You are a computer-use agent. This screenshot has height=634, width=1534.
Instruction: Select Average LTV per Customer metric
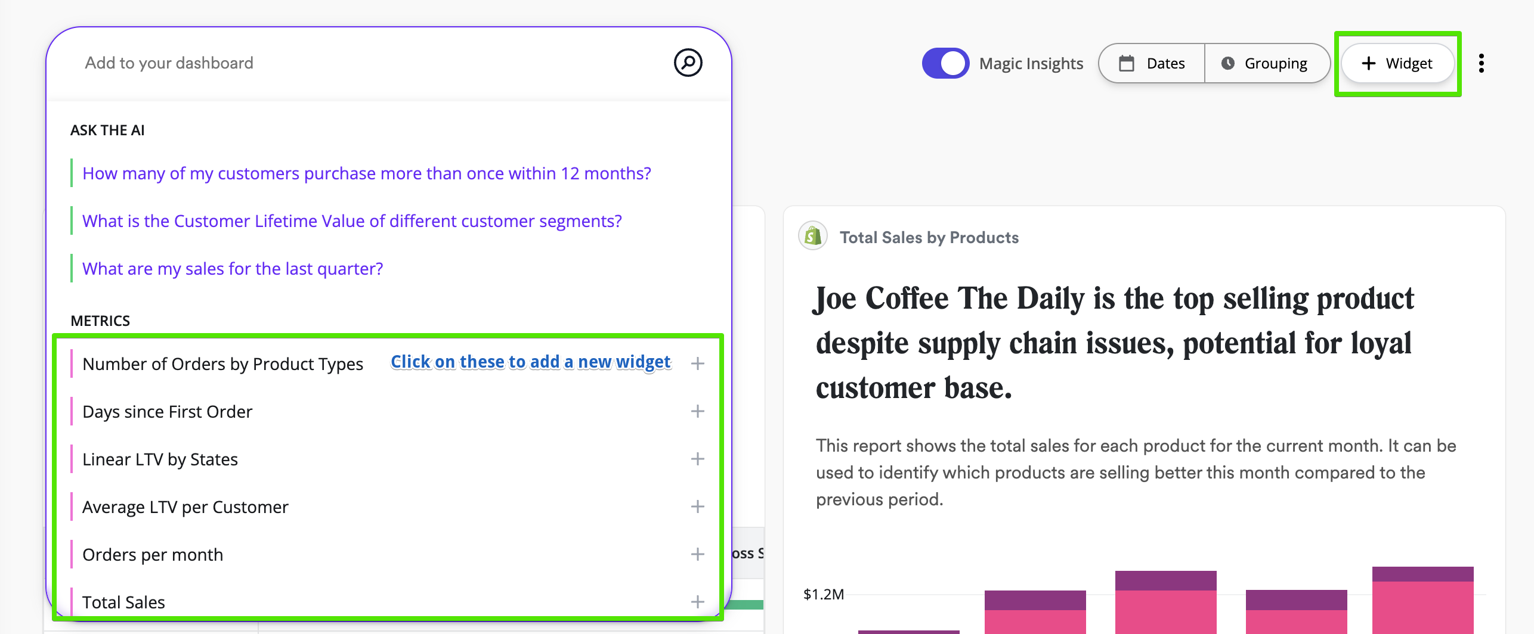point(185,507)
